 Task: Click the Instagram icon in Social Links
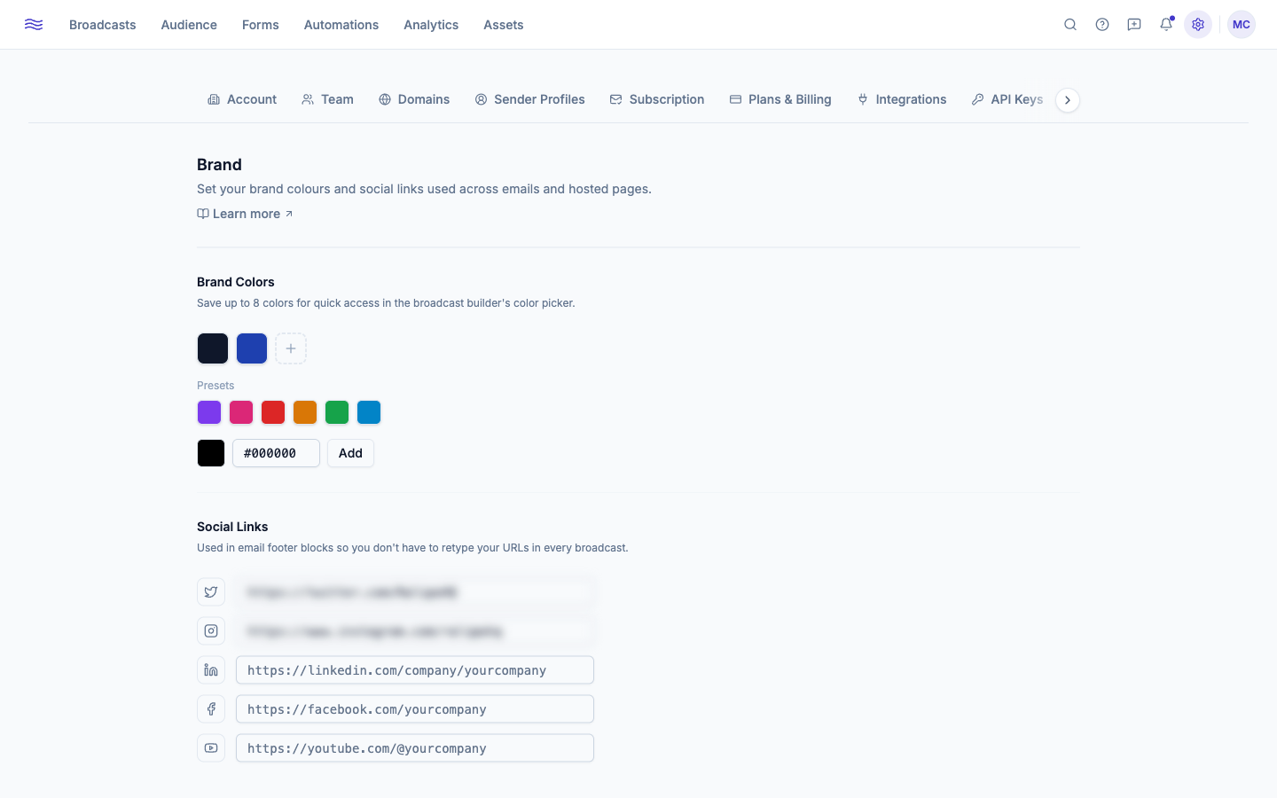coord(211,631)
